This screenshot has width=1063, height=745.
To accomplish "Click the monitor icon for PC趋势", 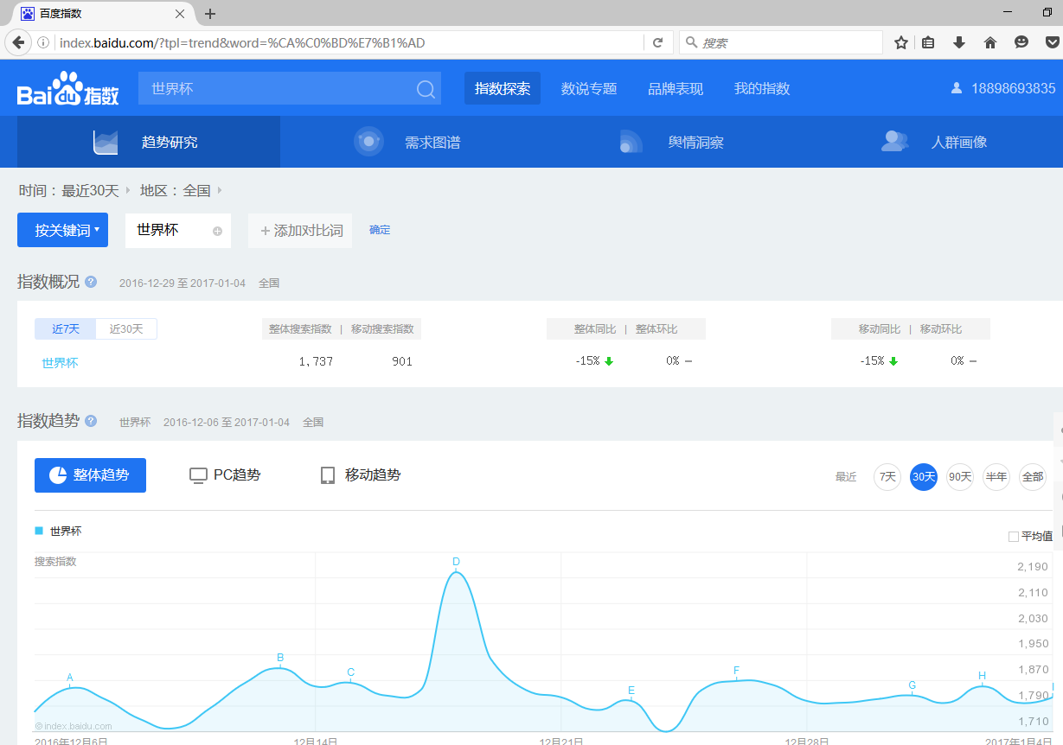I will click(x=198, y=475).
